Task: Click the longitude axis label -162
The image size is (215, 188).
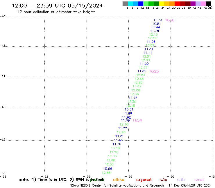Action: click(x=44, y=177)
